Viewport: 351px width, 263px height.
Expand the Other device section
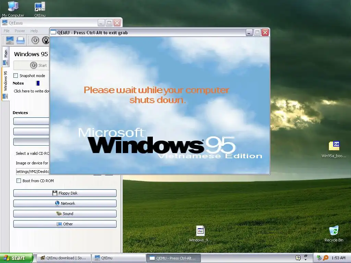(65, 224)
